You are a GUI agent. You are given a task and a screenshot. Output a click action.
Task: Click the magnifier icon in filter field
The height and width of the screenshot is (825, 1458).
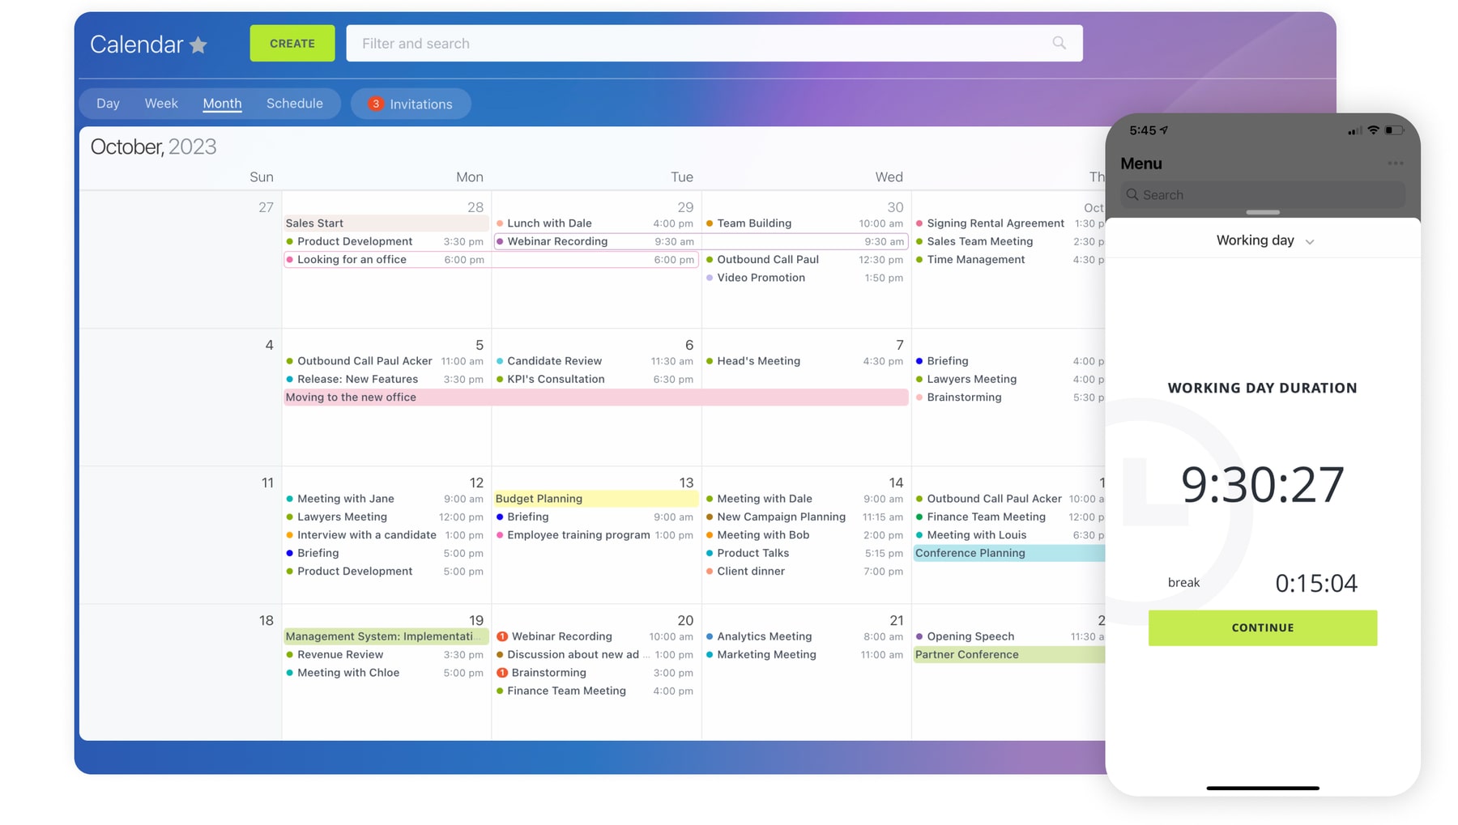tap(1059, 43)
